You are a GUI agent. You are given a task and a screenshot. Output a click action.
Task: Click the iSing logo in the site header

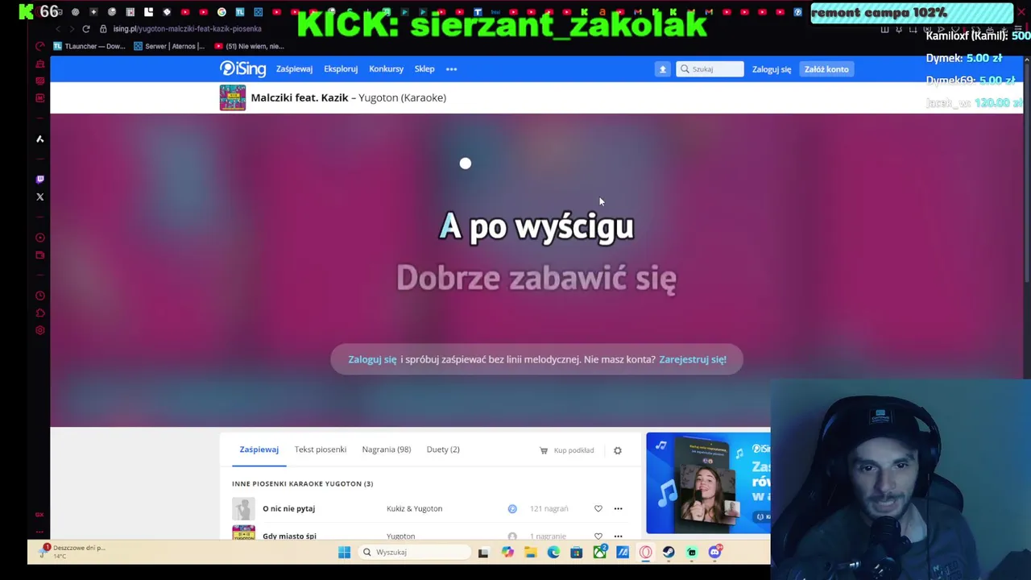242,68
